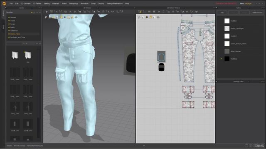Select FABRIC 1 swatch above Denim_Lightweight

pos(227,21)
